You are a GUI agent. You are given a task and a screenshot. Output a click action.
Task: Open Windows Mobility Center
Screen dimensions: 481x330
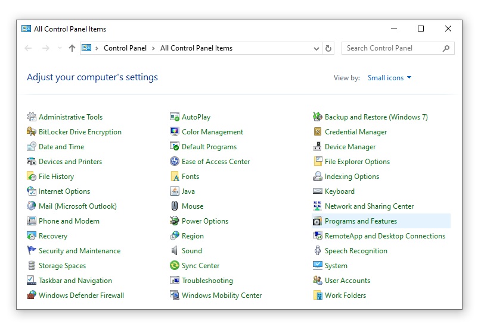coord(222,296)
